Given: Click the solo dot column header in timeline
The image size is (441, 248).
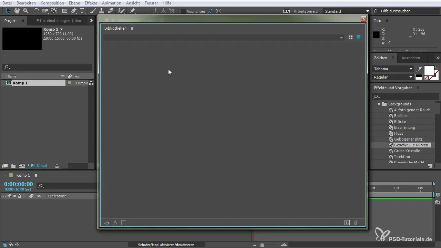Looking at the screenshot, I should pyautogui.click(x=14, y=196).
